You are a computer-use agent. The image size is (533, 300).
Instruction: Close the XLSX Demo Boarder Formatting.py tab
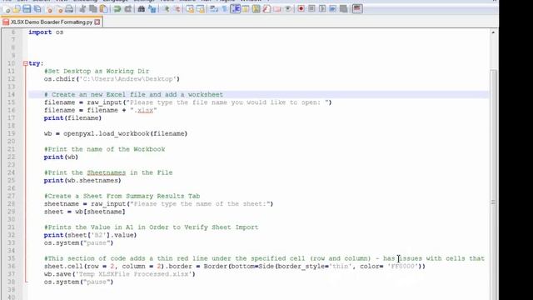click(x=97, y=22)
